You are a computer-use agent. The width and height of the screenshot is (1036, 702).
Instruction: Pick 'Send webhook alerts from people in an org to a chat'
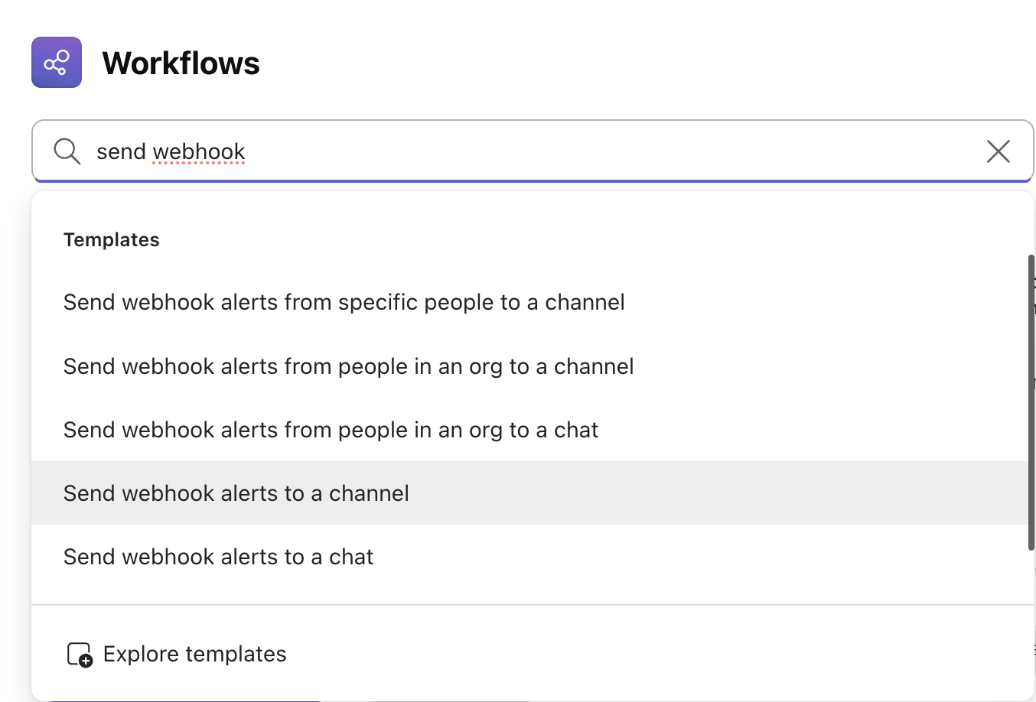331,431
